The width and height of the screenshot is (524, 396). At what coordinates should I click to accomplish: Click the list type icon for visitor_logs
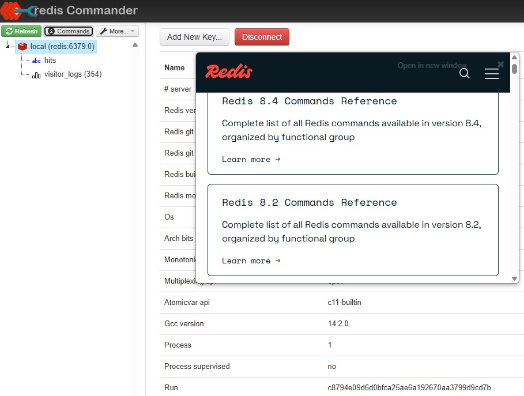(x=36, y=75)
